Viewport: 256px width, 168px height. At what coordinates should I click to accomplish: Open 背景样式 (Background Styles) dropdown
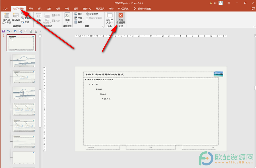click(x=93, y=14)
